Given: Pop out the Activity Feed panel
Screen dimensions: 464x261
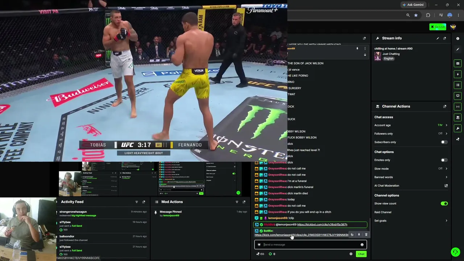Looking at the screenshot, I should [x=144, y=202].
